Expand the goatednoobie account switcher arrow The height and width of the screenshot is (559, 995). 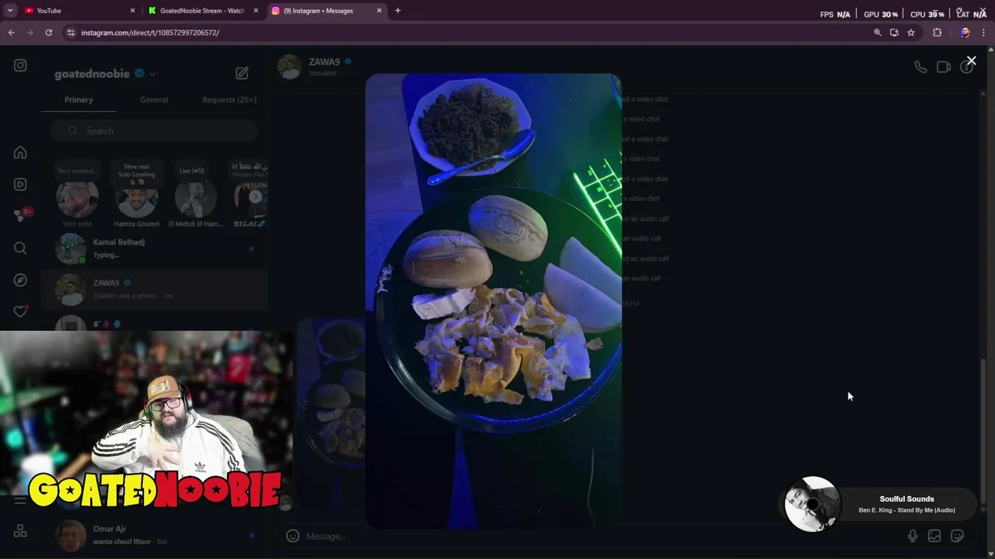pyautogui.click(x=152, y=75)
